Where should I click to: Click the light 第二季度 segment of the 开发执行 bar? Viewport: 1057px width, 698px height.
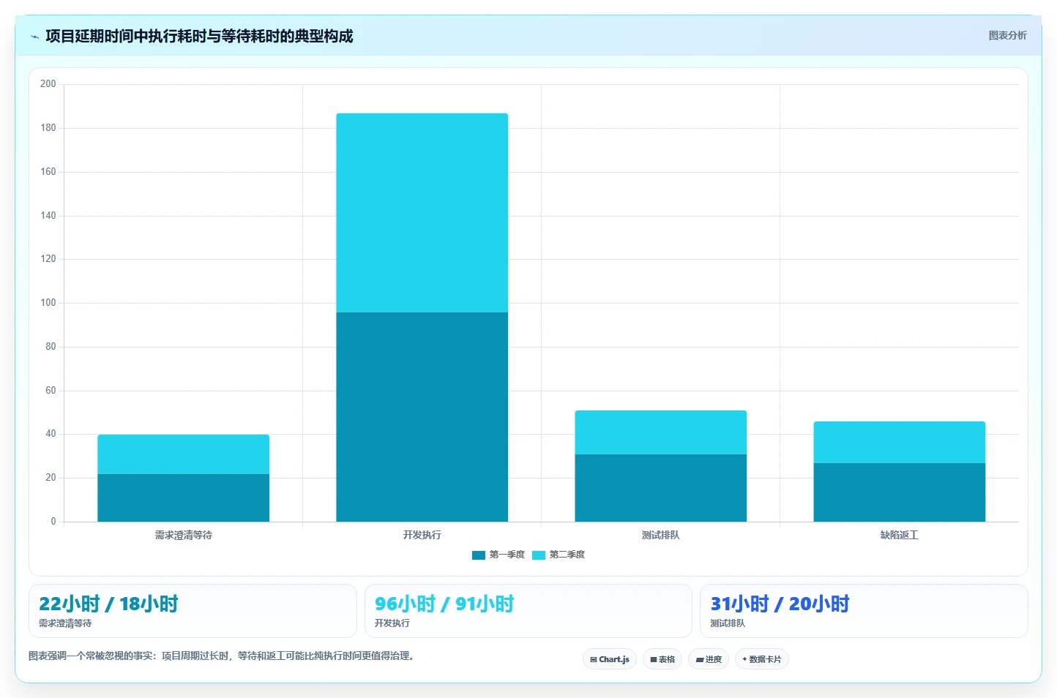point(422,213)
